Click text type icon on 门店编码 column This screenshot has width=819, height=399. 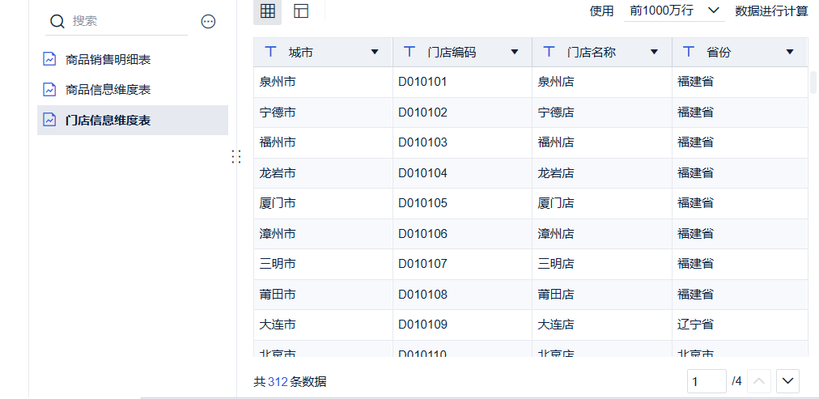[410, 52]
